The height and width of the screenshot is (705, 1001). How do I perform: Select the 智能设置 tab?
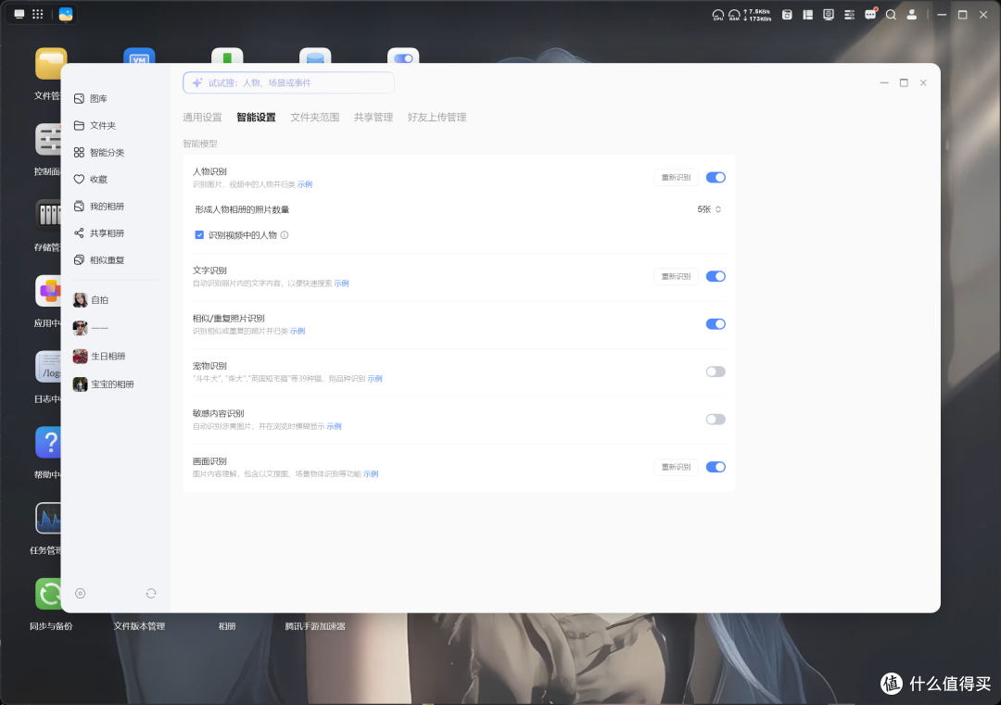click(256, 118)
